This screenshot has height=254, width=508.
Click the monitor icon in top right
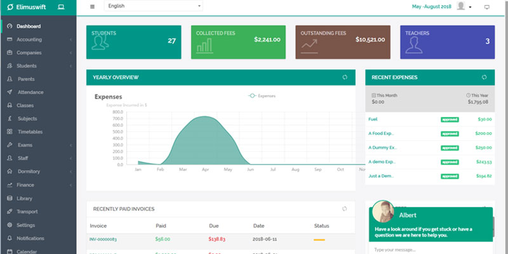pyautogui.click(x=487, y=7)
